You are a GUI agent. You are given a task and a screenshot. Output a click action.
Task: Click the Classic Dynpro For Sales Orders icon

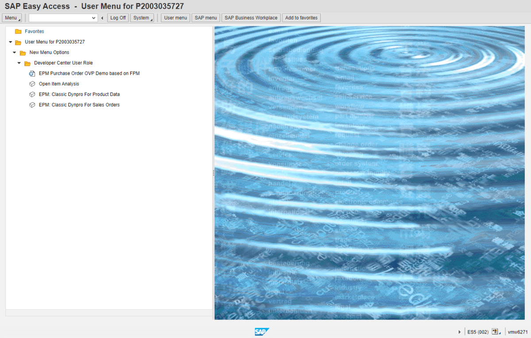click(32, 105)
